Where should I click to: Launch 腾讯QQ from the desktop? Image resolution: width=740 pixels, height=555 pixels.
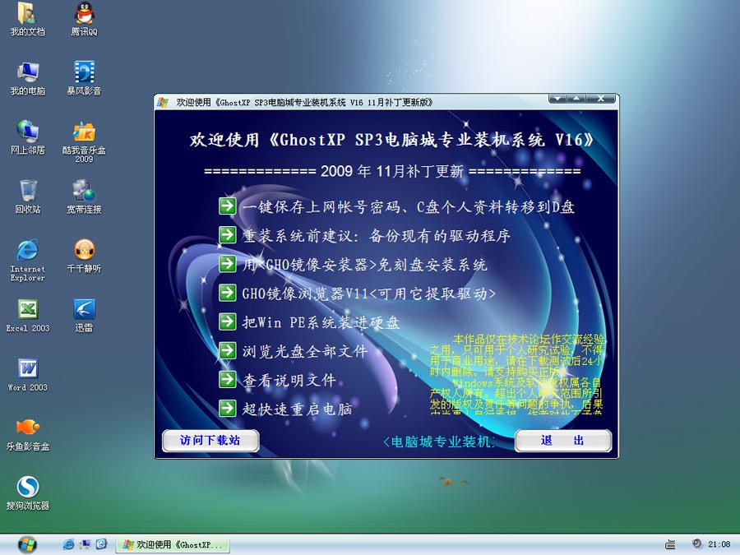[x=84, y=20]
